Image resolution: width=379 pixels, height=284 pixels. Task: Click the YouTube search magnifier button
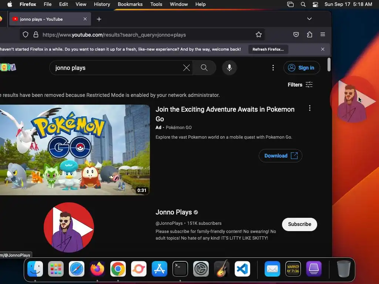coord(204,68)
